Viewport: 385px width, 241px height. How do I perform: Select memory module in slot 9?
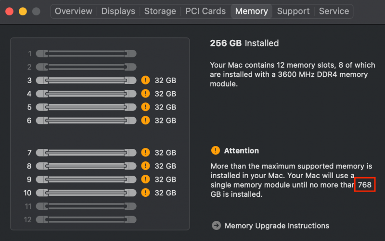pyautogui.click(x=86, y=180)
